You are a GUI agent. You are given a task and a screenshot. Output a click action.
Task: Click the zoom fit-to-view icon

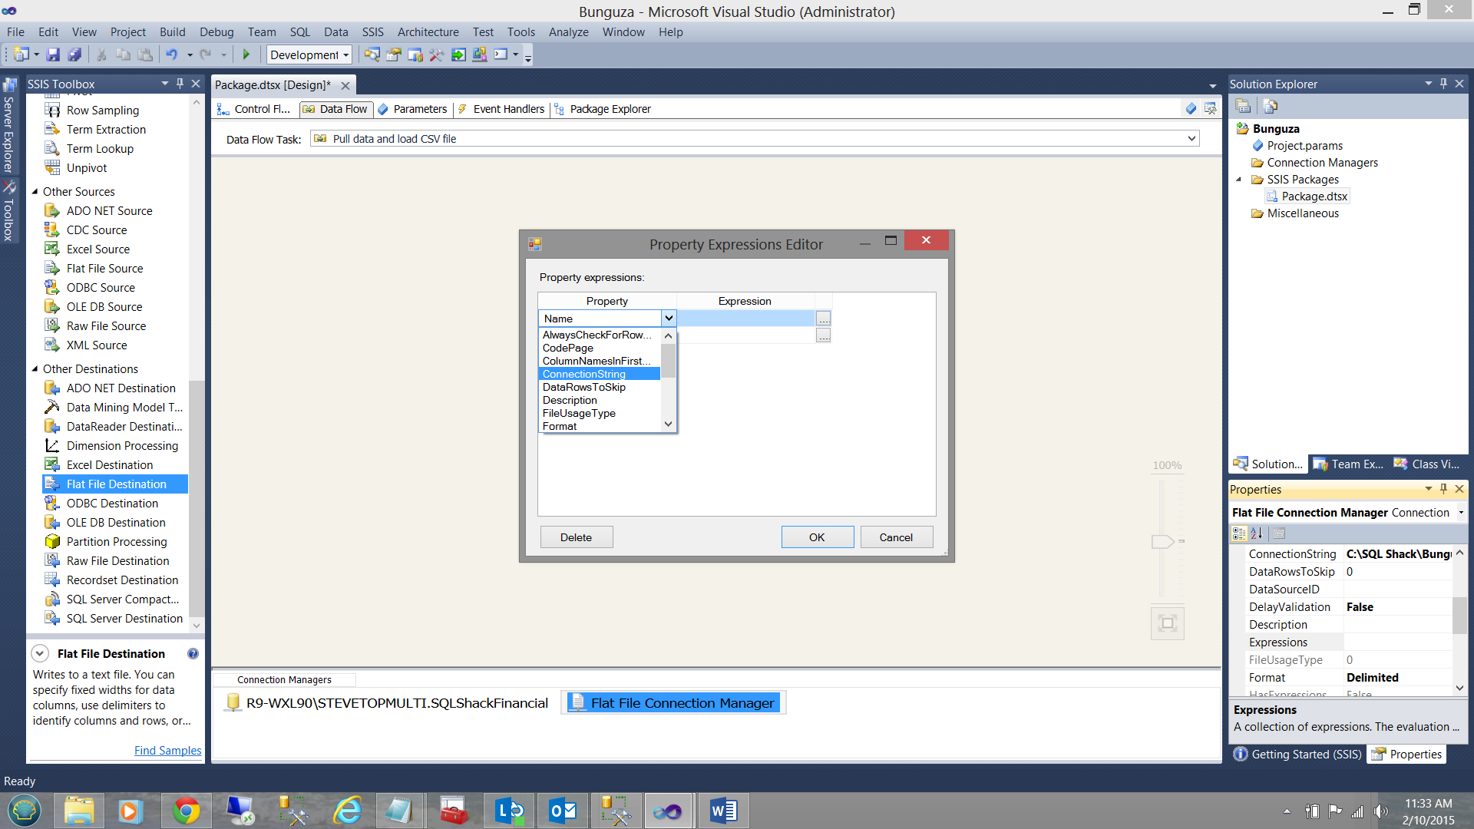click(x=1167, y=623)
